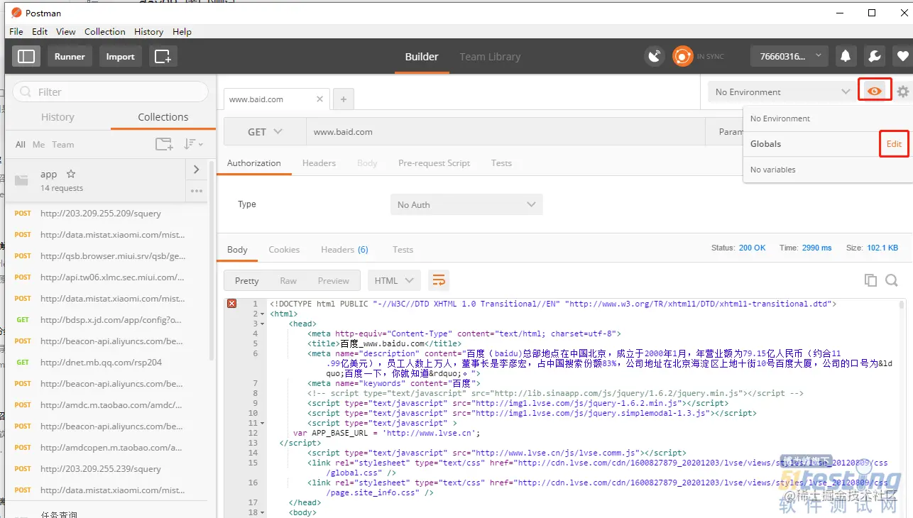Screen dimensions: 913x518
Task: Click the request URL field www.baid.com
Action: click(505, 131)
